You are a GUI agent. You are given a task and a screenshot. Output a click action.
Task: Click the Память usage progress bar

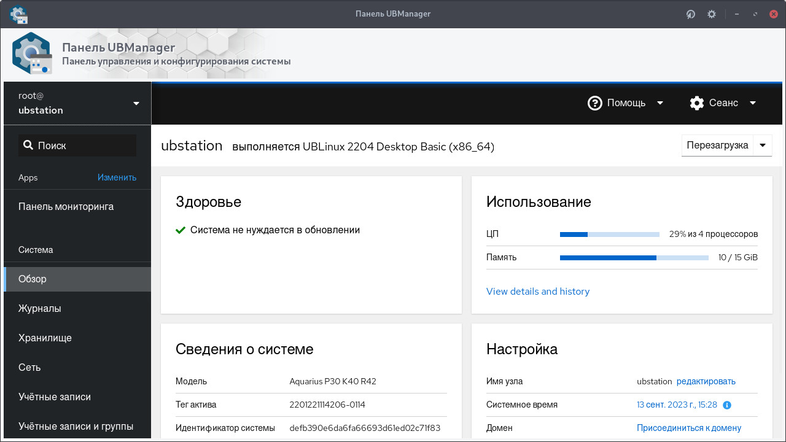tap(634, 258)
